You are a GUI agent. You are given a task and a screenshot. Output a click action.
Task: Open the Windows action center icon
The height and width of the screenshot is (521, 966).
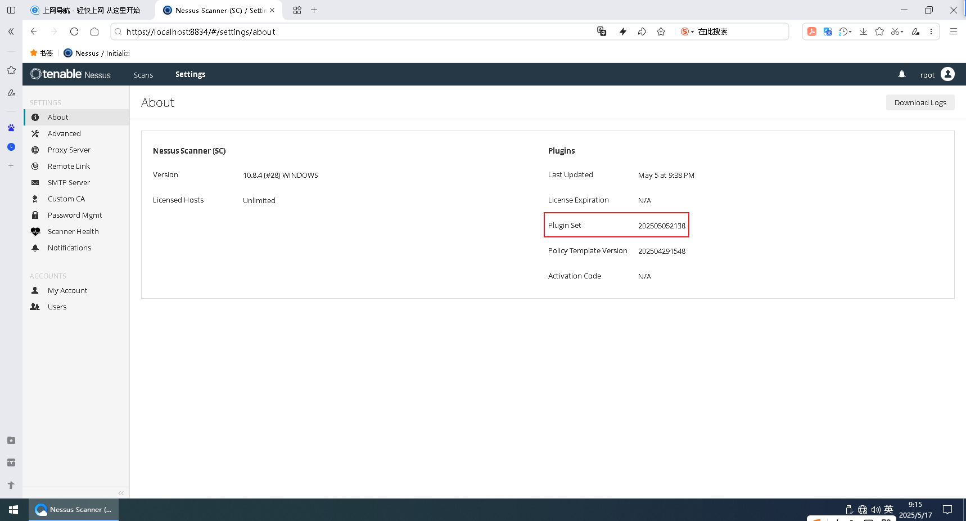coord(947,510)
